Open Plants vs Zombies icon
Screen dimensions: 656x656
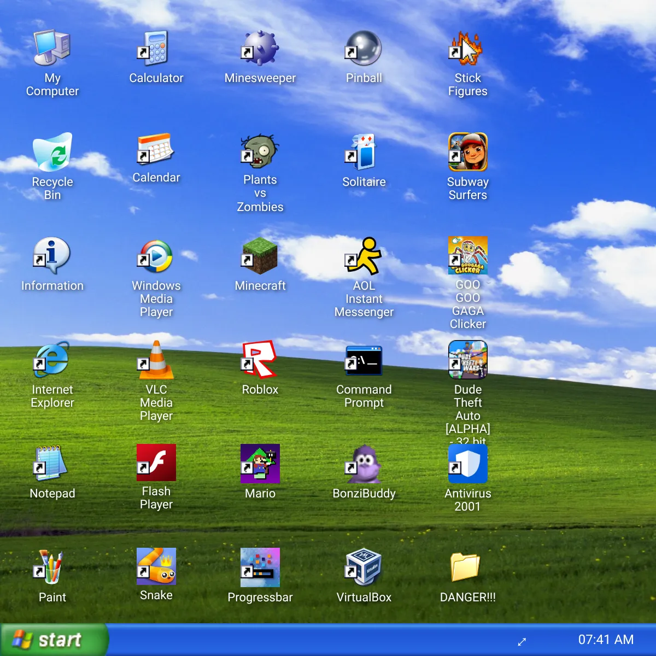260,152
